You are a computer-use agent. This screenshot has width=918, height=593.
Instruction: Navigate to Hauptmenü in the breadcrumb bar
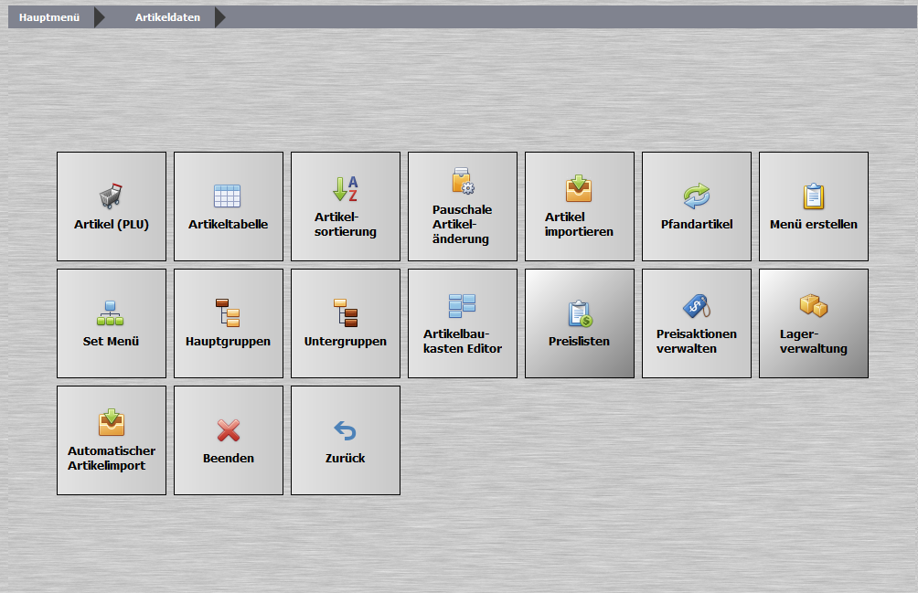[x=49, y=17]
